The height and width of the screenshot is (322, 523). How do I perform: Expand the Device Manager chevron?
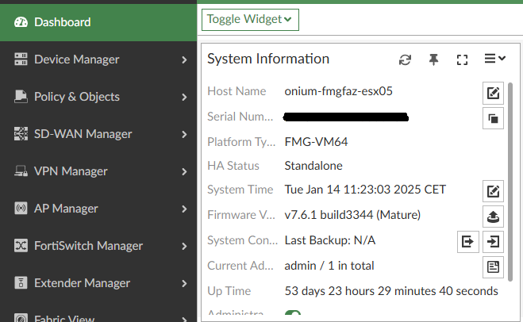point(184,59)
